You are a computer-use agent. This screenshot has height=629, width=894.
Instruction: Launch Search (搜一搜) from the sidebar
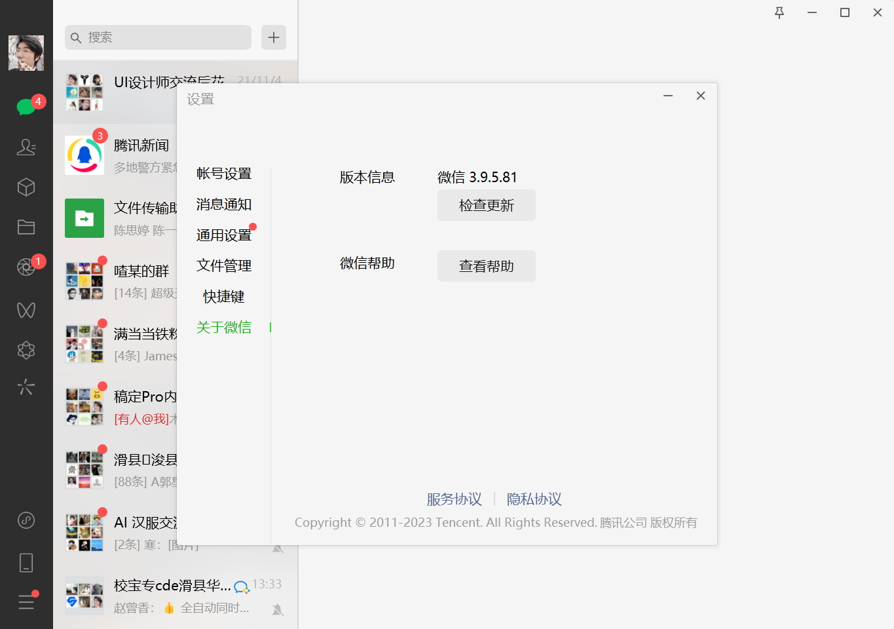pos(26,387)
